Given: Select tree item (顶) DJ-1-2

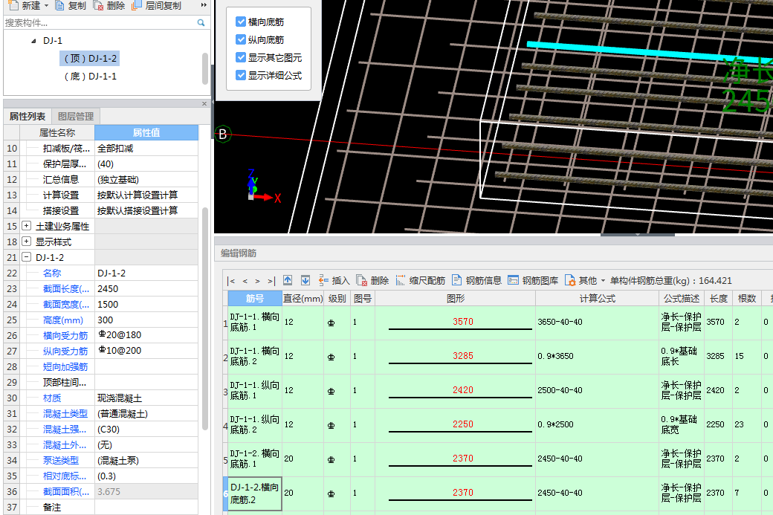Looking at the screenshot, I should pyautogui.click(x=90, y=59).
